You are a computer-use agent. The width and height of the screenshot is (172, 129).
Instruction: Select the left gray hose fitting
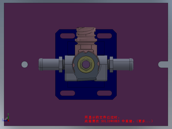click(x=51, y=64)
